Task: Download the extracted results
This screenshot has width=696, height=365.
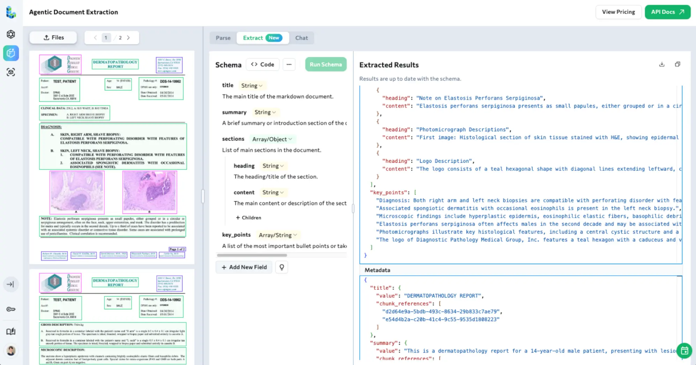Action: pyautogui.click(x=661, y=64)
